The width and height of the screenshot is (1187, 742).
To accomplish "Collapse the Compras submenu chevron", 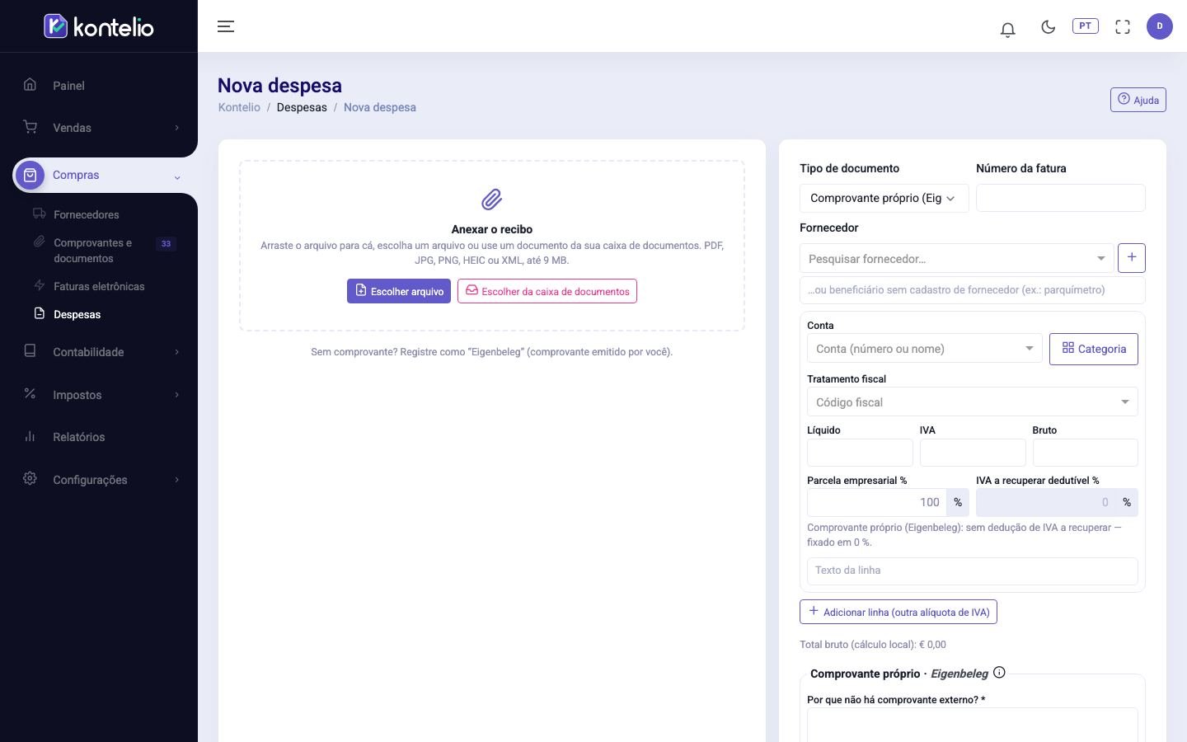I will (x=176, y=177).
